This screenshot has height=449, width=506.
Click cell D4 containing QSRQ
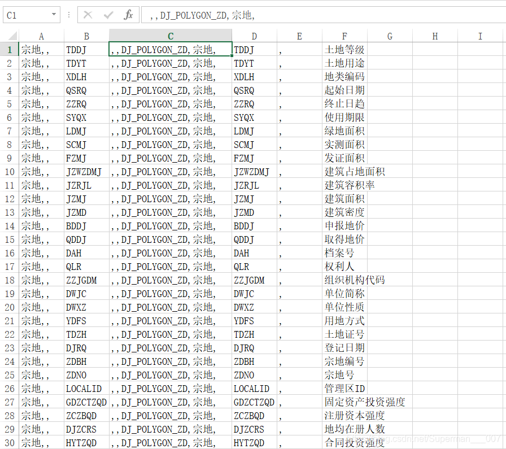click(x=254, y=90)
